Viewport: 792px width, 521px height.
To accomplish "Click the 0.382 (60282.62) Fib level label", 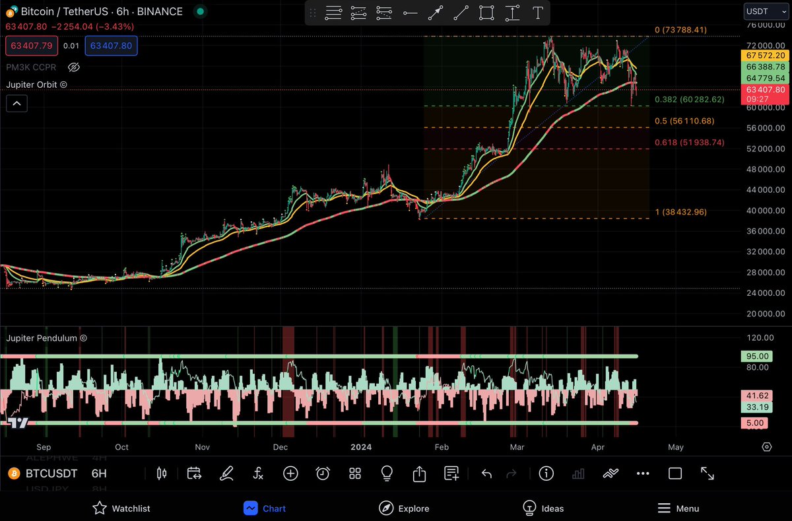I will pos(689,100).
